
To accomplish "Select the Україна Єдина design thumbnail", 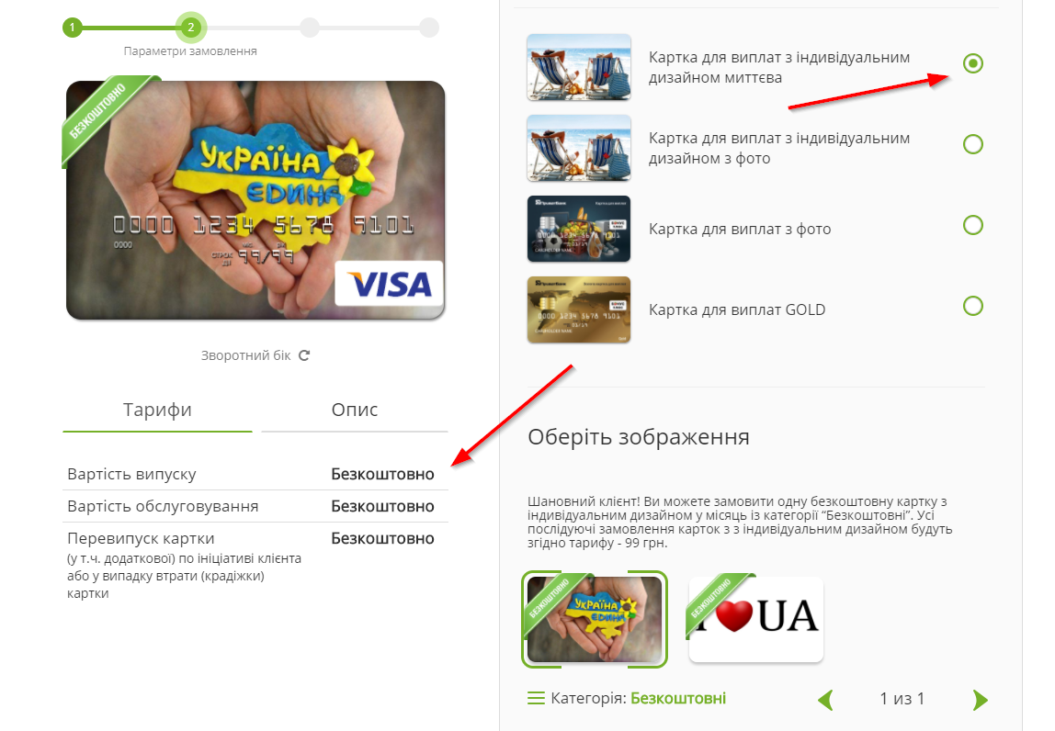I will 595,619.
